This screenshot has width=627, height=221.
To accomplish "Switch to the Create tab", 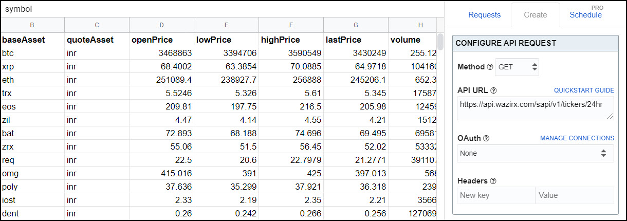I will tap(535, 15).
